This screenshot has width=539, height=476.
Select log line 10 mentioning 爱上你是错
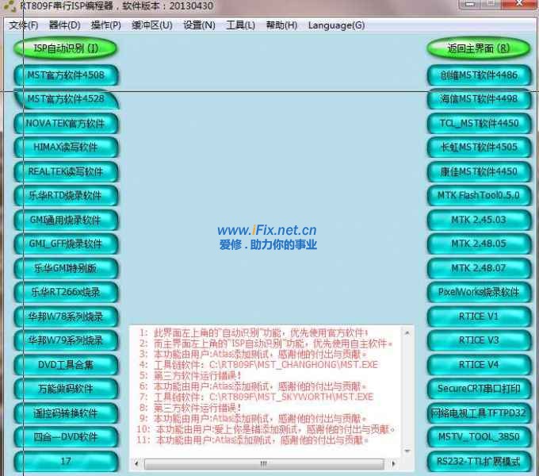tap(266, 429)
